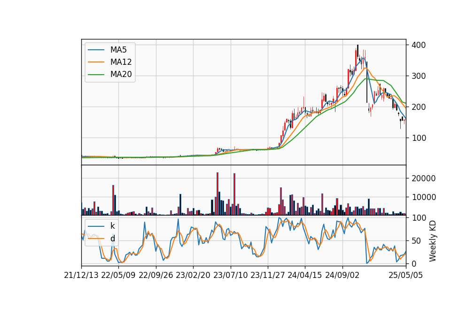Click the 23/11/27 date label
The height and width of the screenshot is (324, 451).
tap(268, 275)
